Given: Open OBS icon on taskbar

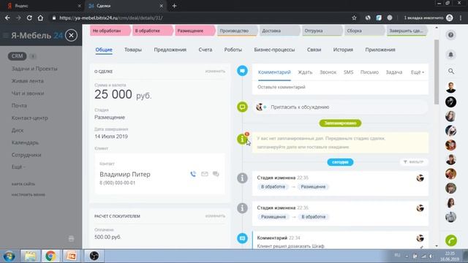Looking at the screenshot, I should point(94,256).
